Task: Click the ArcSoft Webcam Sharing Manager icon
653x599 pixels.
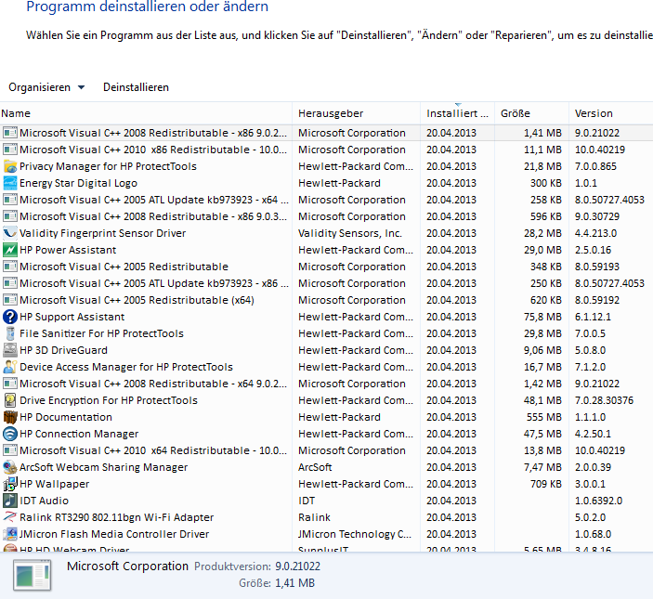Action: (10, 467)
